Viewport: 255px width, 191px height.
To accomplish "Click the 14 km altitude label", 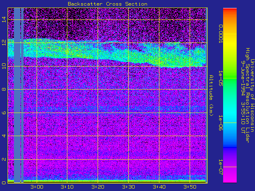I will pyautogui.click(x=4, y=19).
